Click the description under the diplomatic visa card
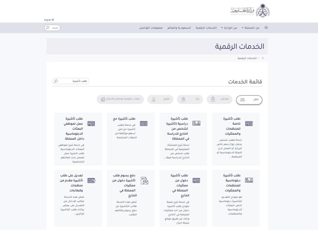 tap(230, 205)
